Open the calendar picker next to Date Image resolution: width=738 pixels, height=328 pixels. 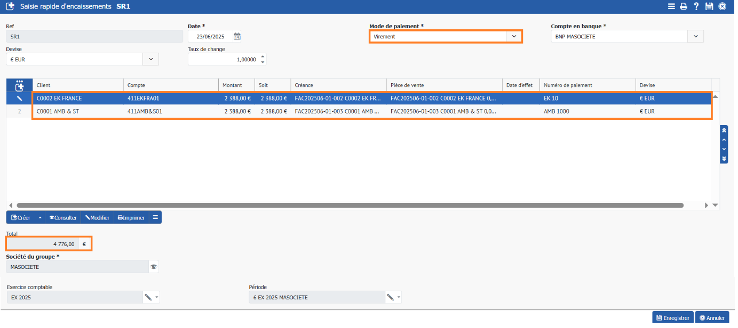click(x=237, y=37)
